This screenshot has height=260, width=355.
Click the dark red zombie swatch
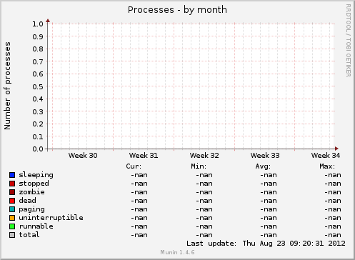tap(12, 192)
